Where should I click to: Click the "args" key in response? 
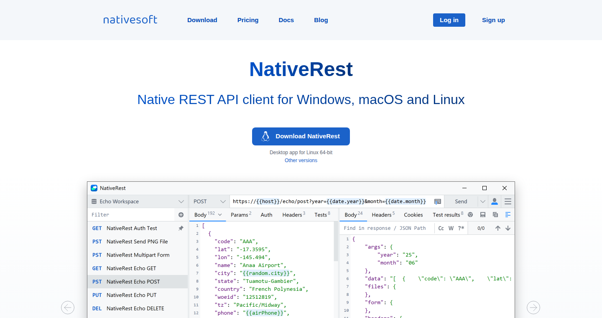[374, 247]
